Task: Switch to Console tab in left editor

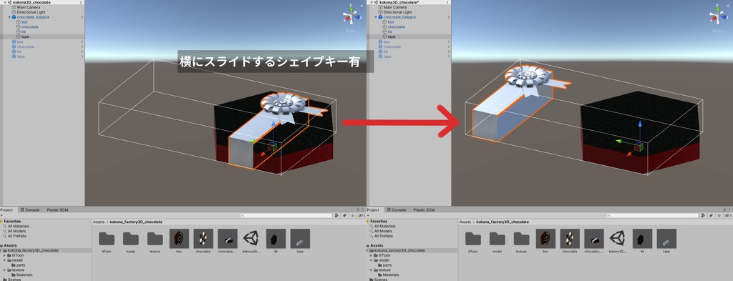Action: tap(30, 210)
